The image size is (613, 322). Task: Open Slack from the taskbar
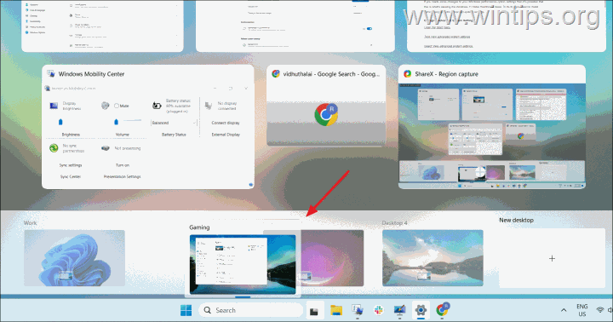[x=378, y=310]
